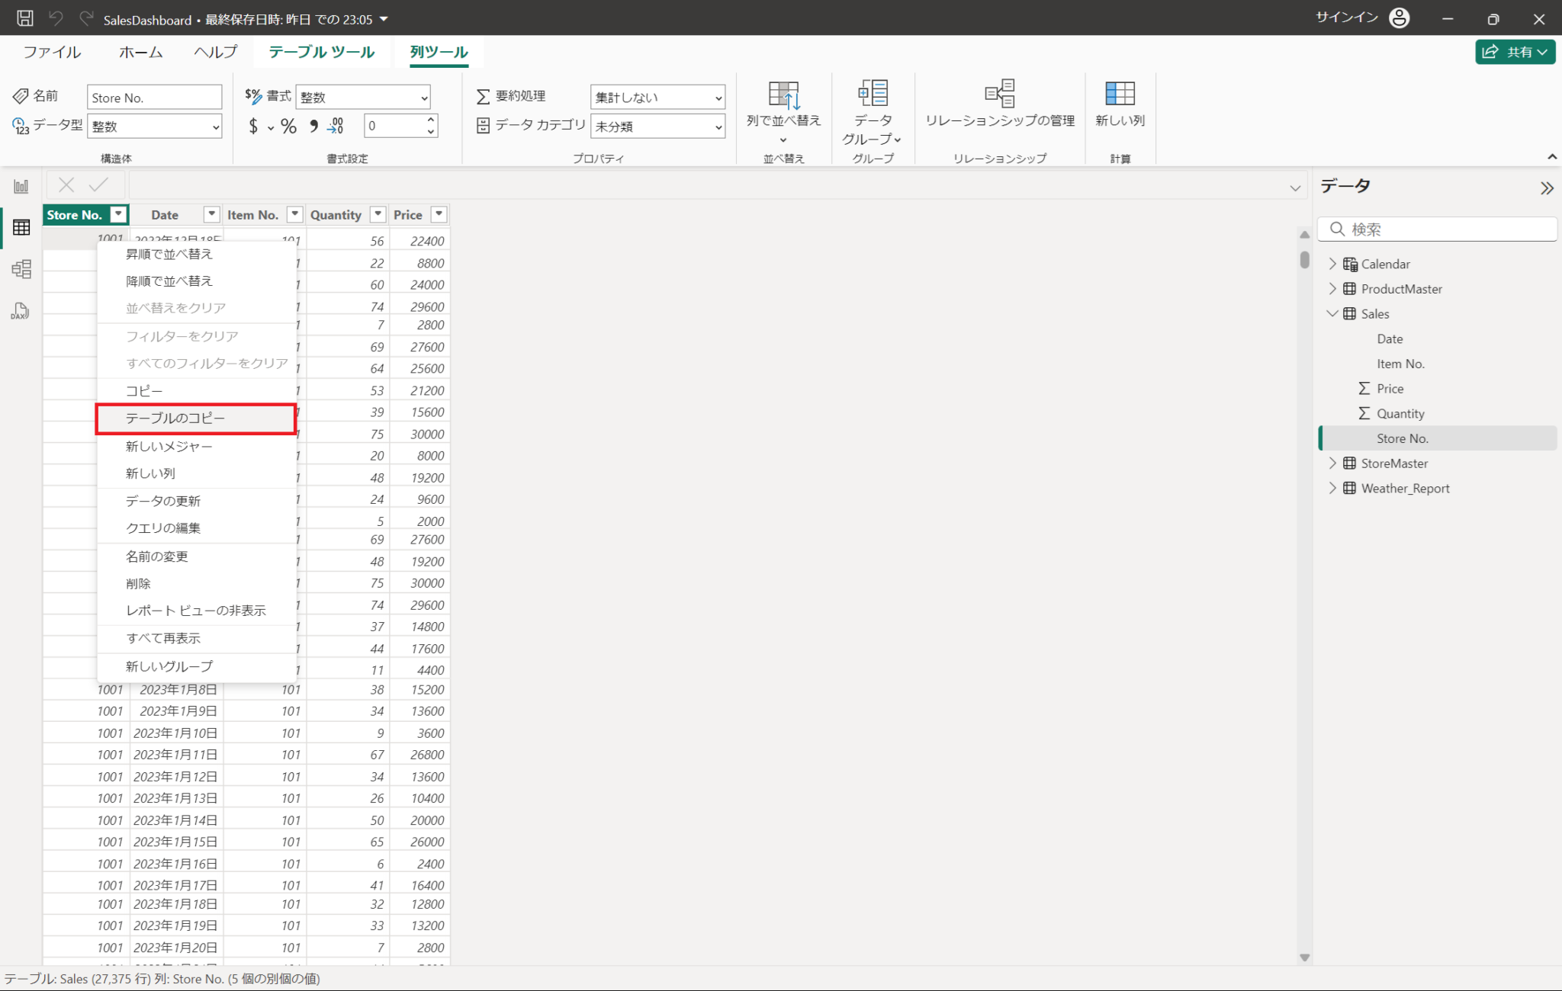The width and height of the screenshot is (1562, 991).
Task: Open the Quantity column filter dropdown
Action: click(378, 214)
